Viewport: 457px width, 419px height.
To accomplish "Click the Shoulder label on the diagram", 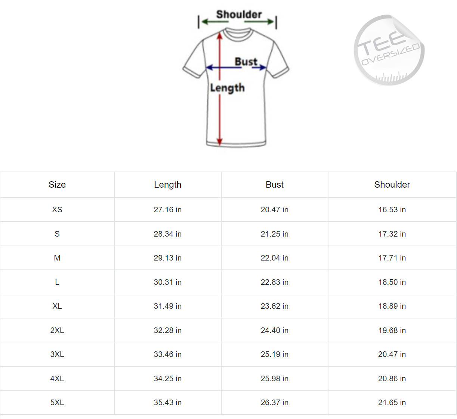I will (239, 14).
